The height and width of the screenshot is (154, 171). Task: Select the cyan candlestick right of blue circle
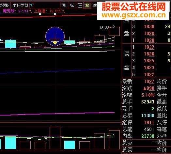pos(70,42)
